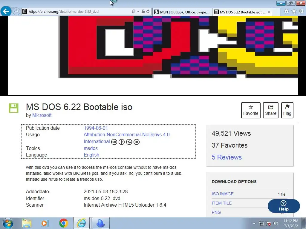Screen dimensions: 306x229
Task: Go to the browser home page icon
Action: [x=287, y=11]
